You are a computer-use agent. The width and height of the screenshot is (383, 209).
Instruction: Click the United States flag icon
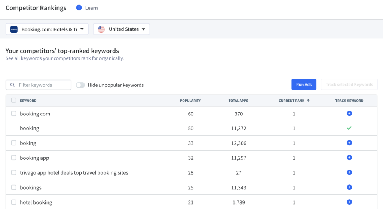pos(101,29)
